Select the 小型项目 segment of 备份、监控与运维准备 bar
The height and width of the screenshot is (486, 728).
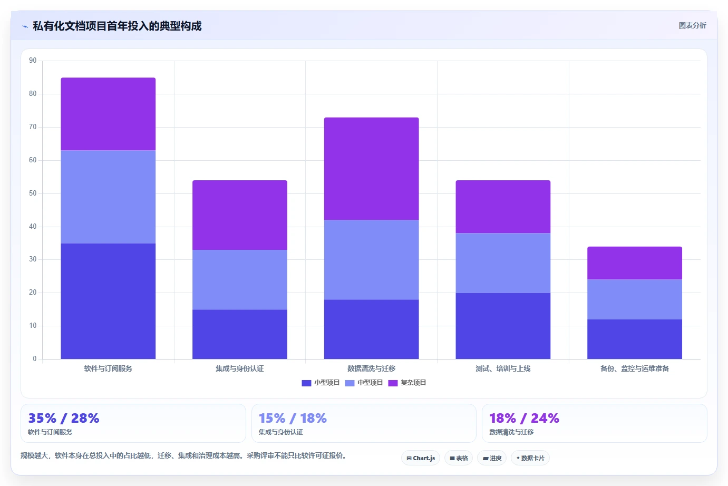635,339
